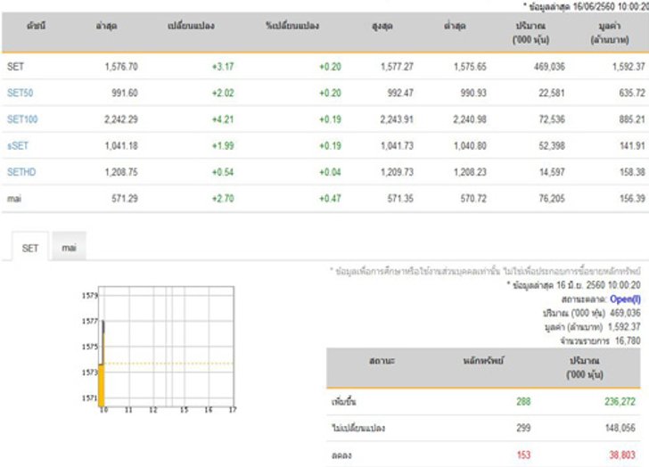The image size is (649, 467).
Task: Click sSET volume 52,398
Action: pyautogui.click(x=551, y=145)
